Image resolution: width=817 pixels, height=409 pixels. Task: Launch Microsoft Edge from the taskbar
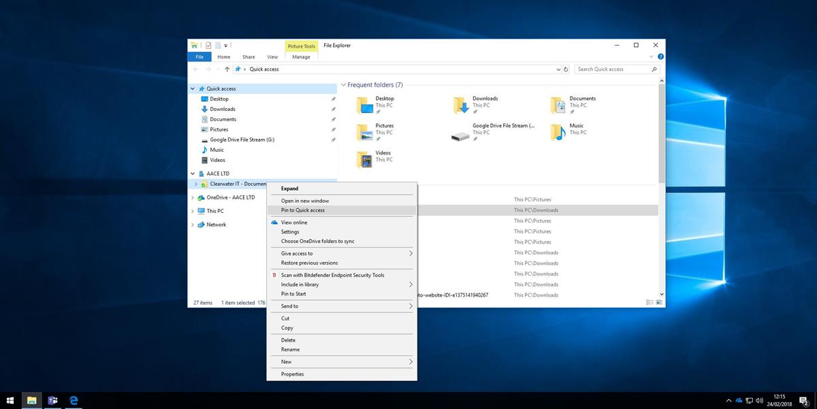[73, 401]
